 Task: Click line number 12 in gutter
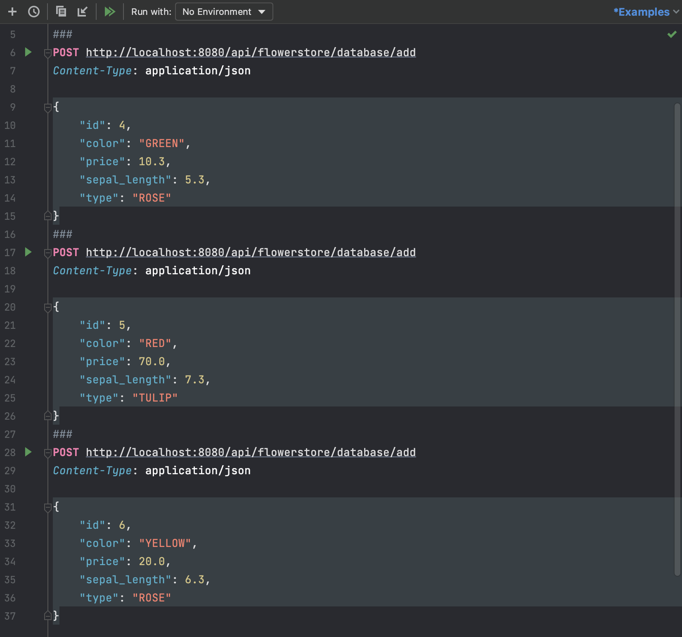[10, 162]
